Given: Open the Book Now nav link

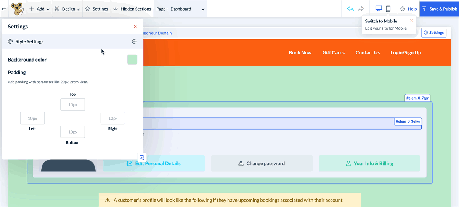Looking at the screenshot, I should point(300,52).
